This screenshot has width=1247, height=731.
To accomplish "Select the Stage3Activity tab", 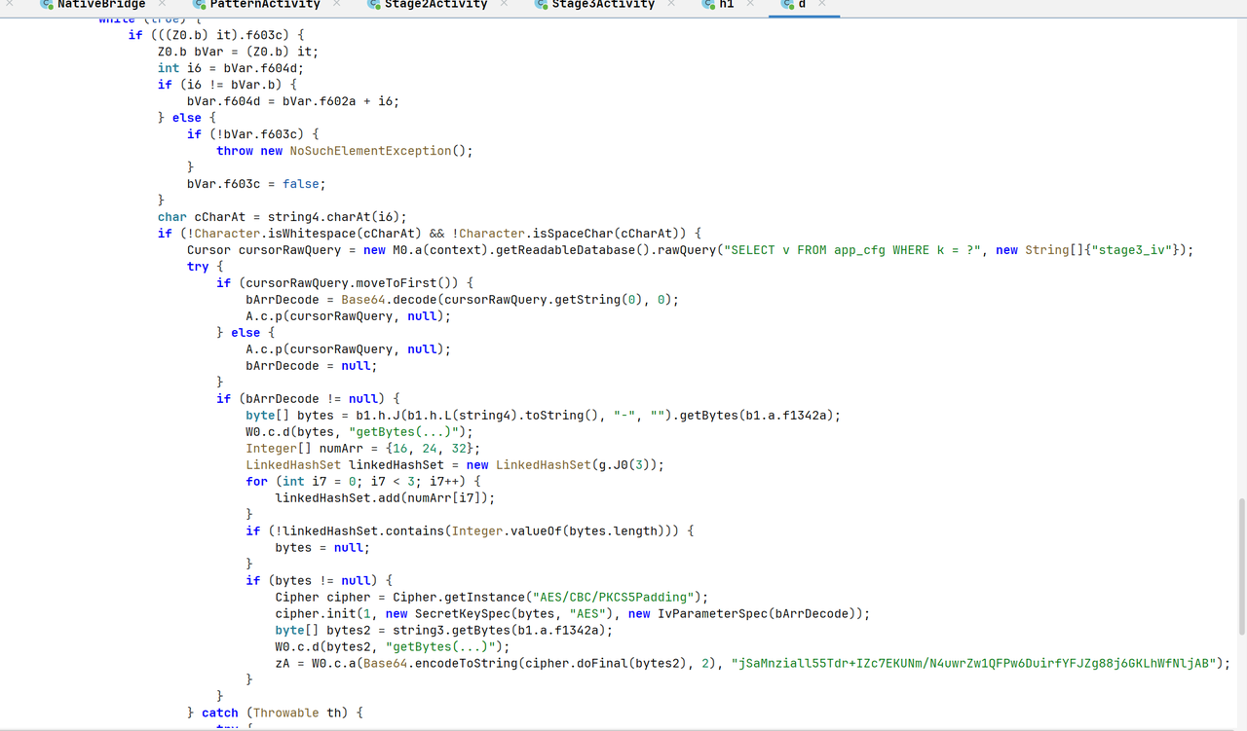I will tap(603, 4).
